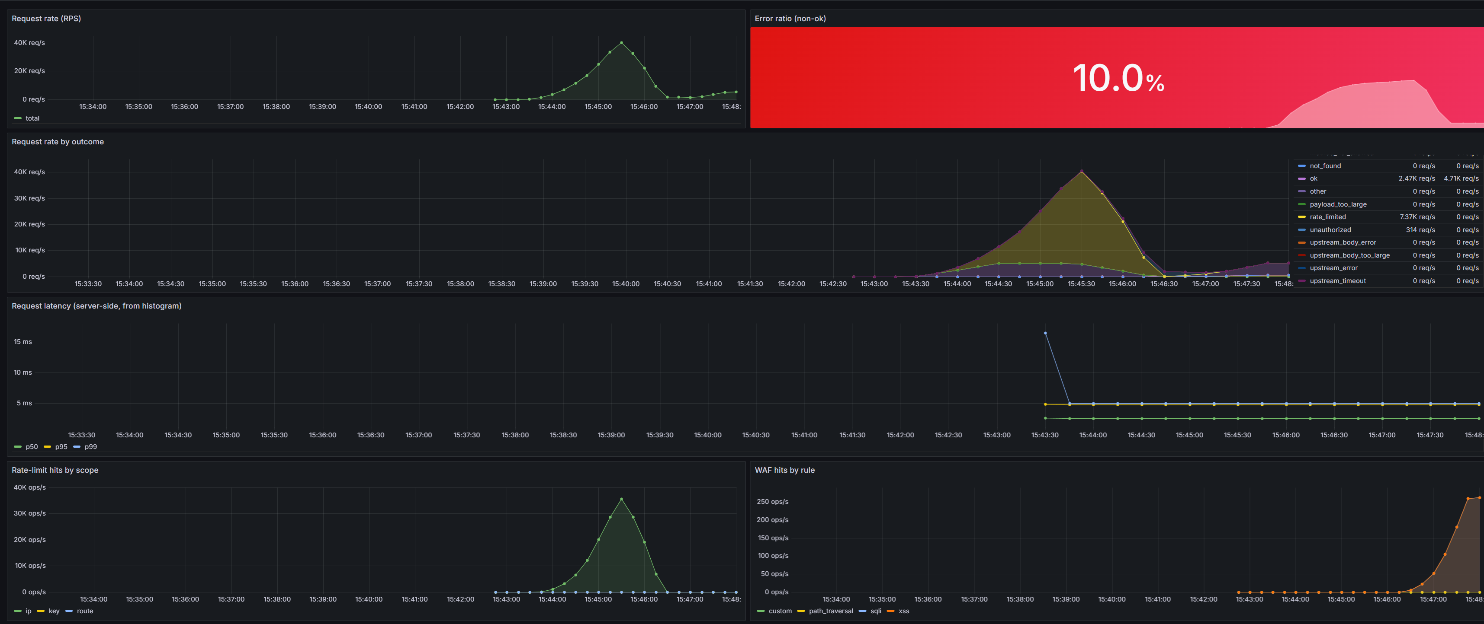This screenshot has height=624, width=1484.
Task: Click the path_traversal legend entry
Action: click(x=831, y=611)
